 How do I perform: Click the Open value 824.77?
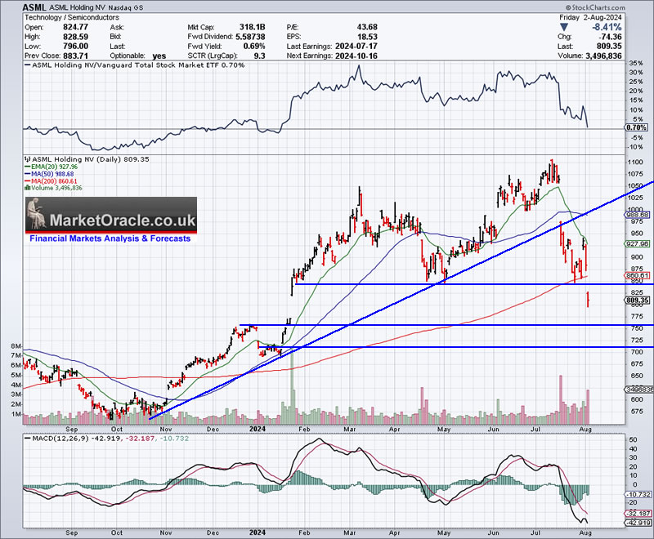click(75, 27)
